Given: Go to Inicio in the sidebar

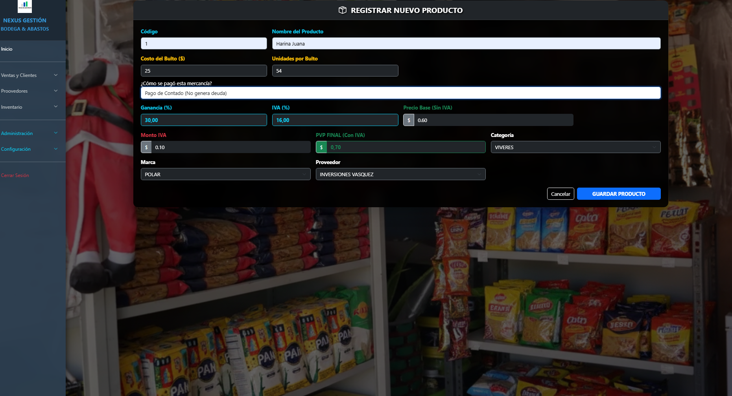Looking at the screenshot, I should [7, 49].
